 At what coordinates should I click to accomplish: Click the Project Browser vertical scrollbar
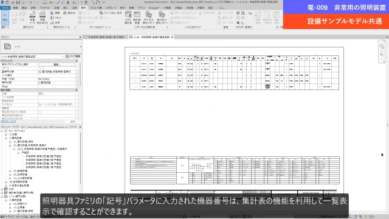coord(80,159)
